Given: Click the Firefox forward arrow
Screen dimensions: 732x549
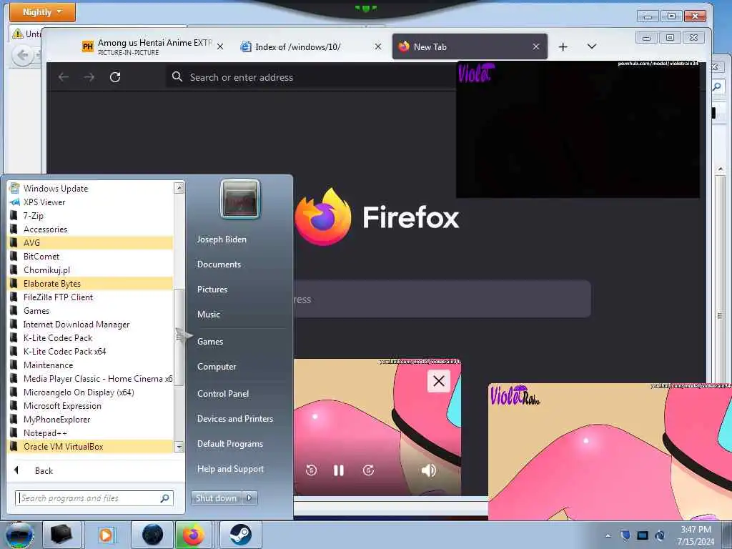Looking at the screenshot, I should coord(89,77).
